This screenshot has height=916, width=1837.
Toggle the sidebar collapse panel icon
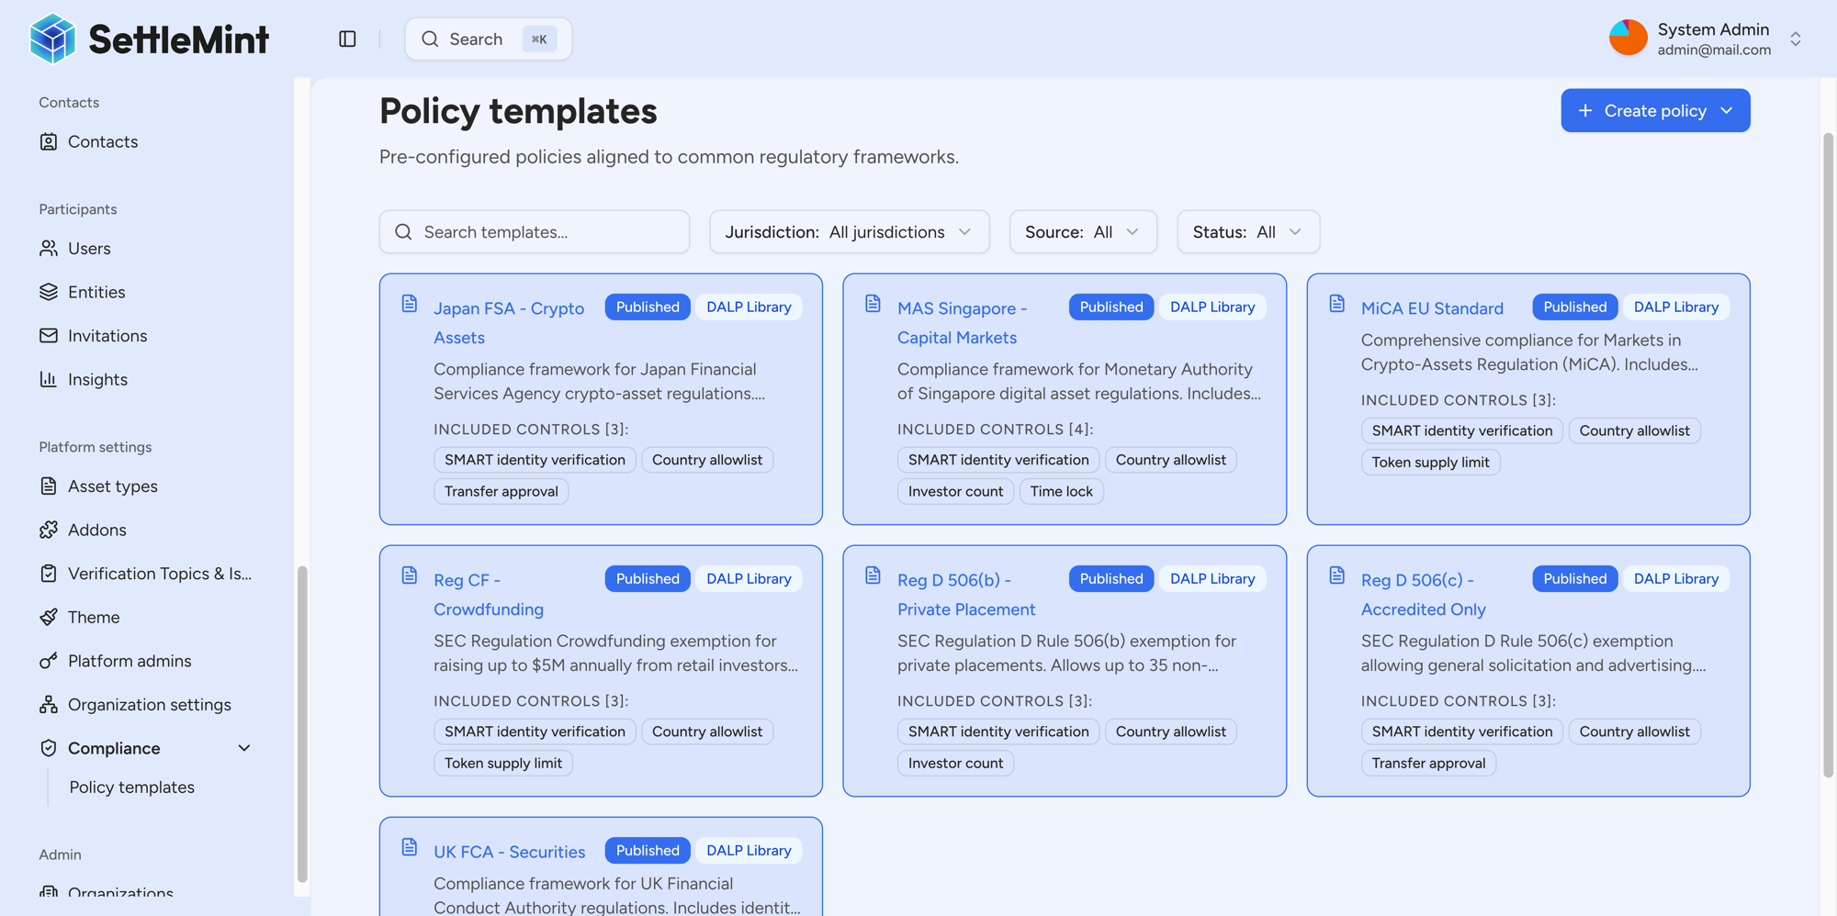[x=347, y=39]
